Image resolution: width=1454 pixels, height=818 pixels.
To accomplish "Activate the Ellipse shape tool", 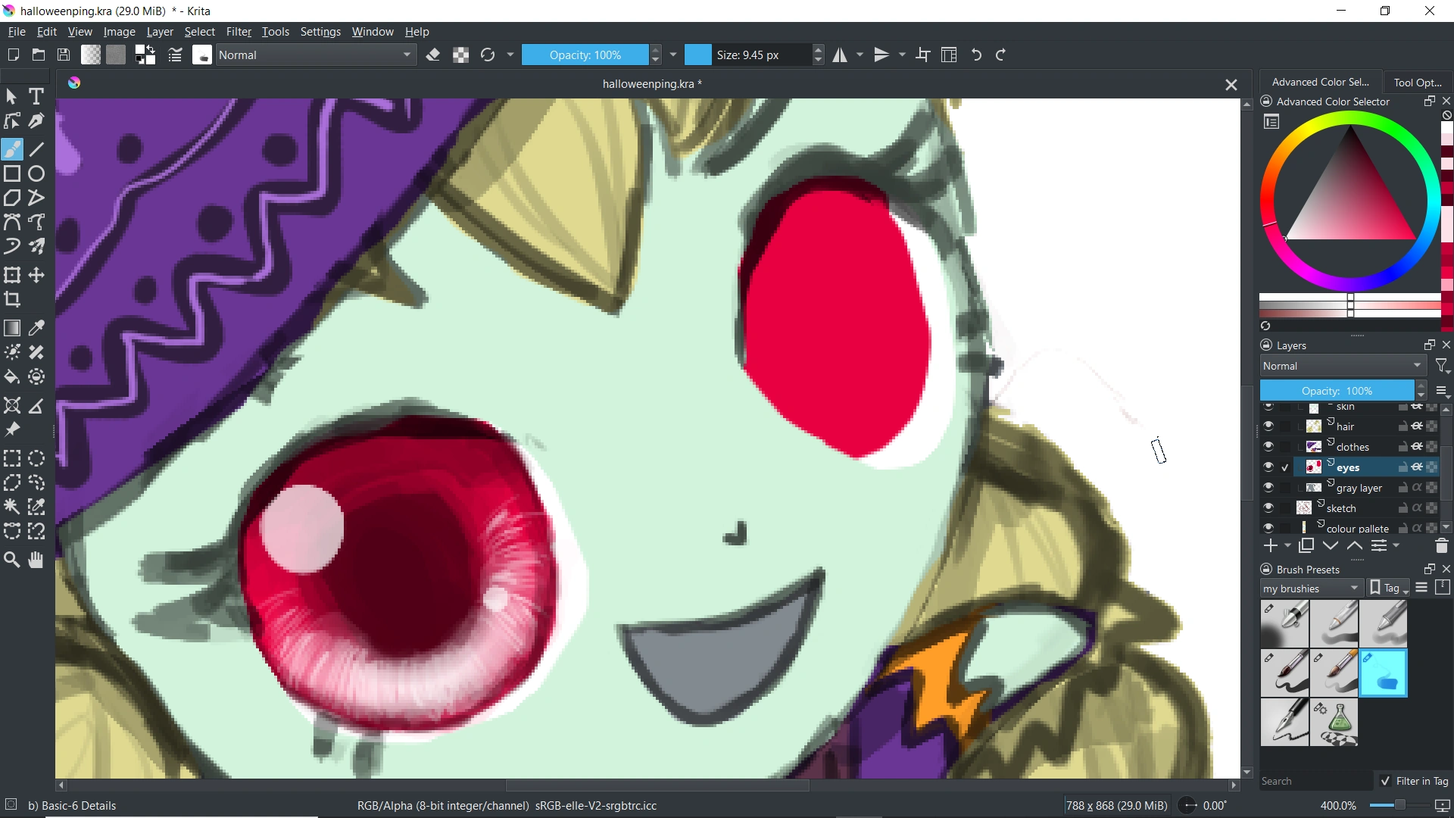I will 36,174.
